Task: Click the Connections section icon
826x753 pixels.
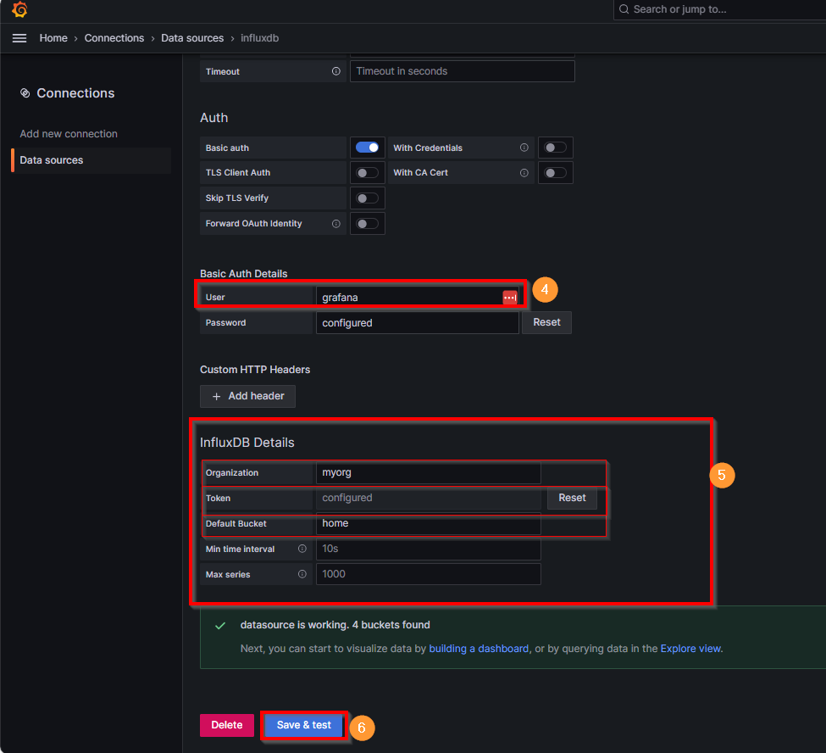Action: click(x=25, y=93)
